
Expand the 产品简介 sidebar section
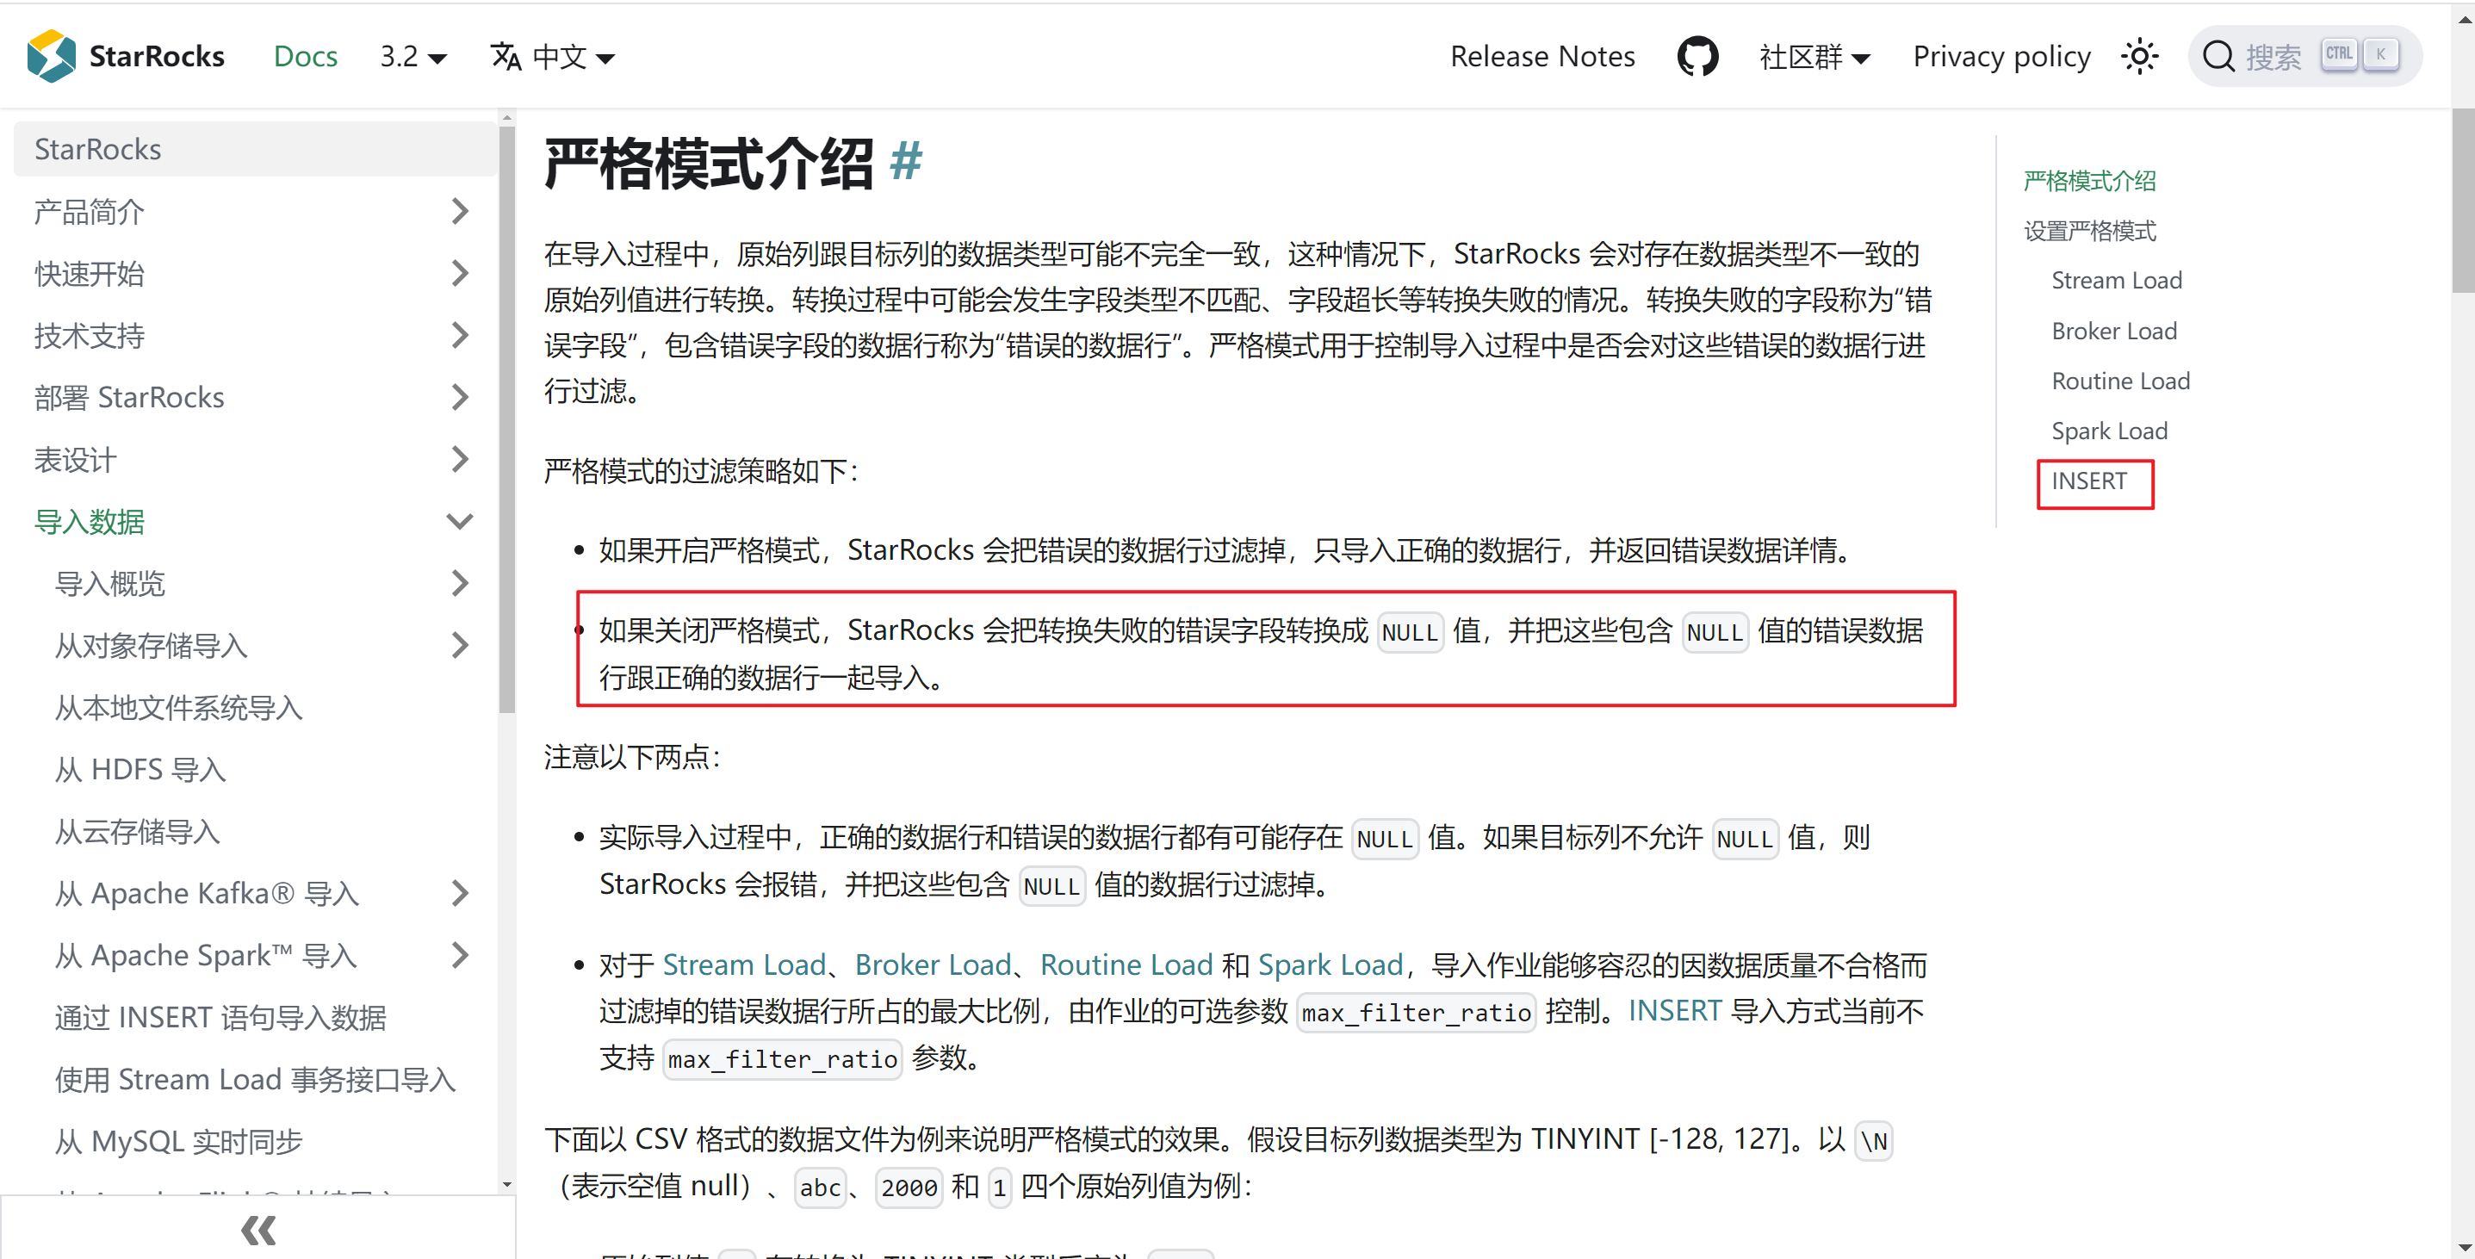[460, 212]
